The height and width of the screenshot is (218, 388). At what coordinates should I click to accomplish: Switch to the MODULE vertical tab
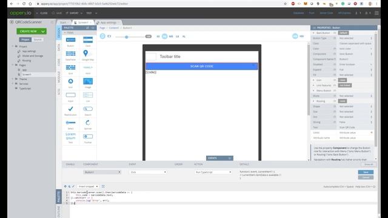pyautogui.click(x=59, y=77)
